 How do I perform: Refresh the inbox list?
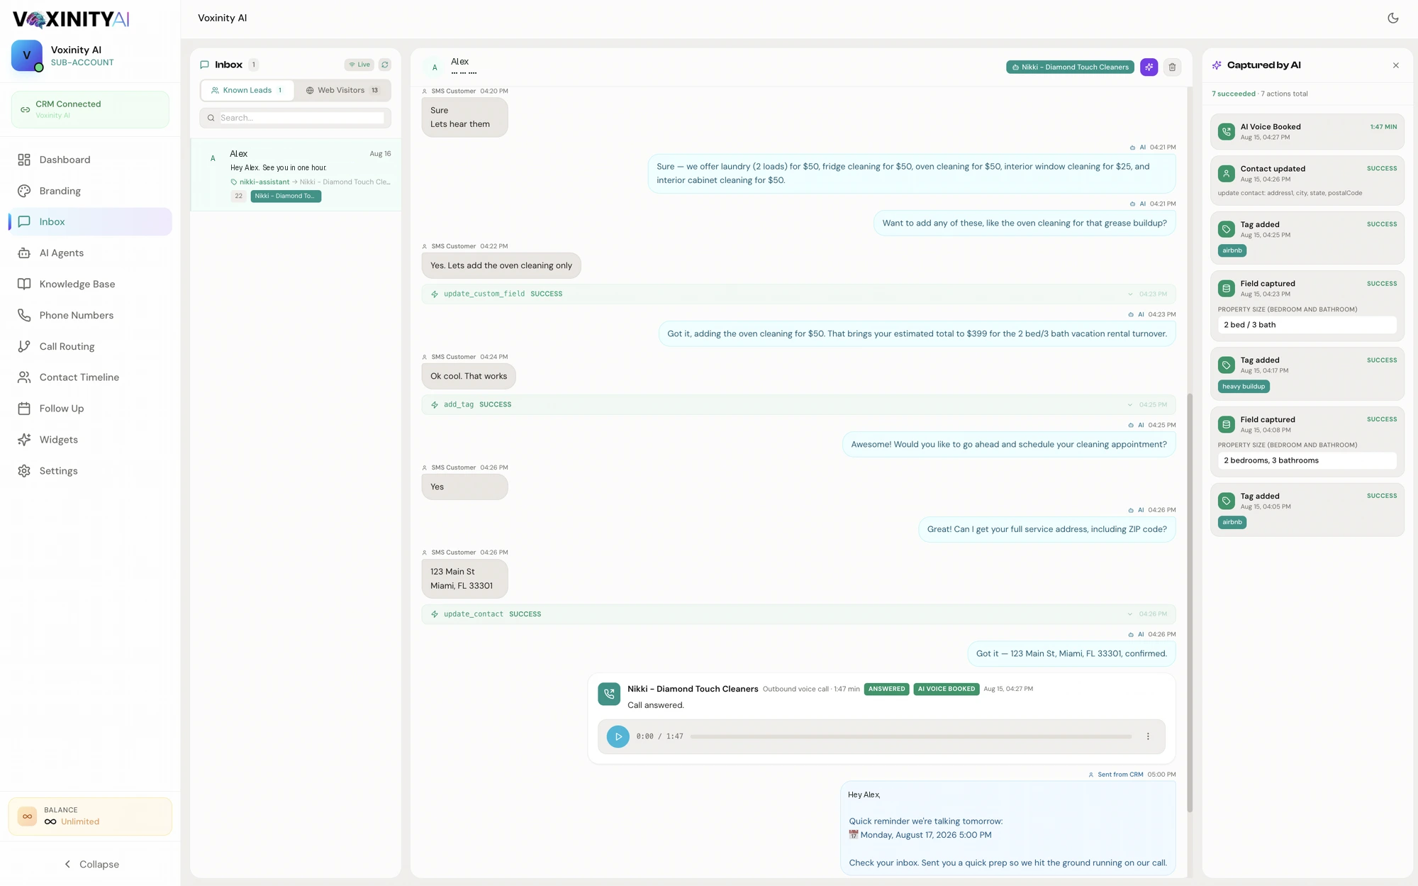point(385,65)
